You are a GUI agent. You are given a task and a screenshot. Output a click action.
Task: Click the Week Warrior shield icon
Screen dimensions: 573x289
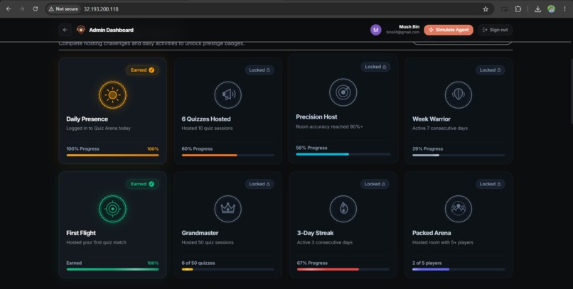459,95
